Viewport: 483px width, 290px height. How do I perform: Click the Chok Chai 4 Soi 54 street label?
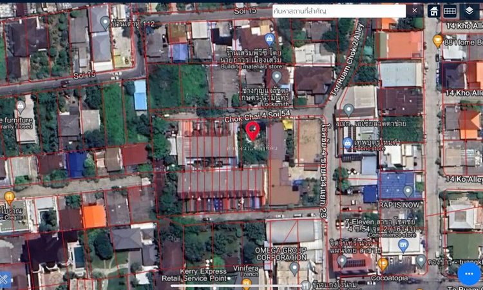(257, 117)
